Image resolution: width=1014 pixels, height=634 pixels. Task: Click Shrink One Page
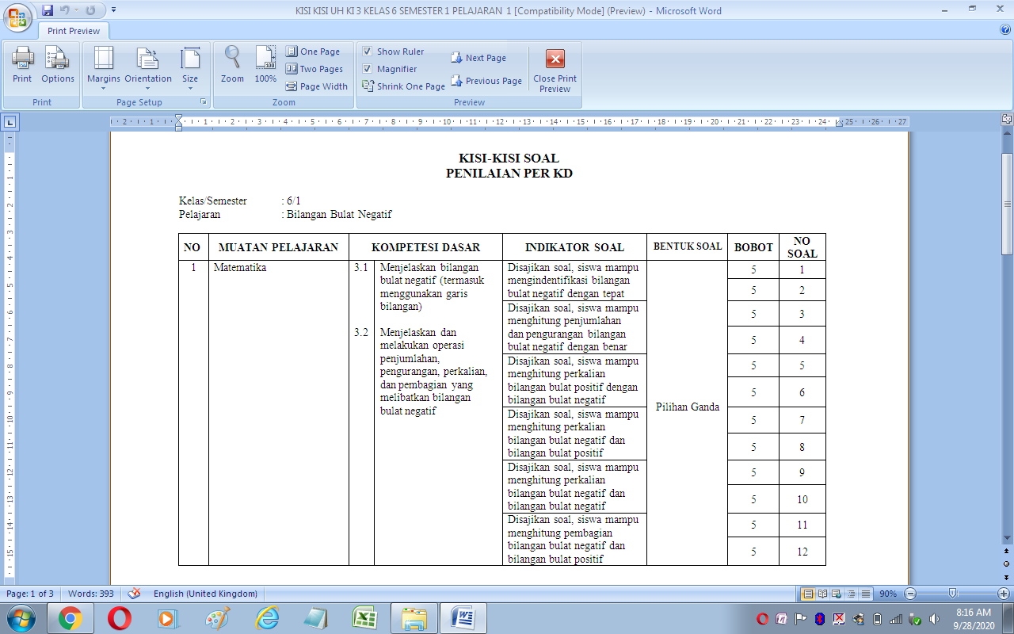click(x=404, y=86)
